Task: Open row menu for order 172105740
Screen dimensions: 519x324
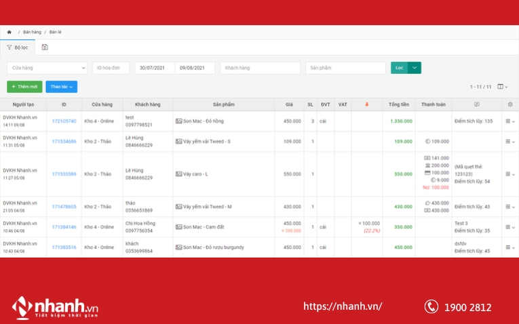Action: (510, 121)
